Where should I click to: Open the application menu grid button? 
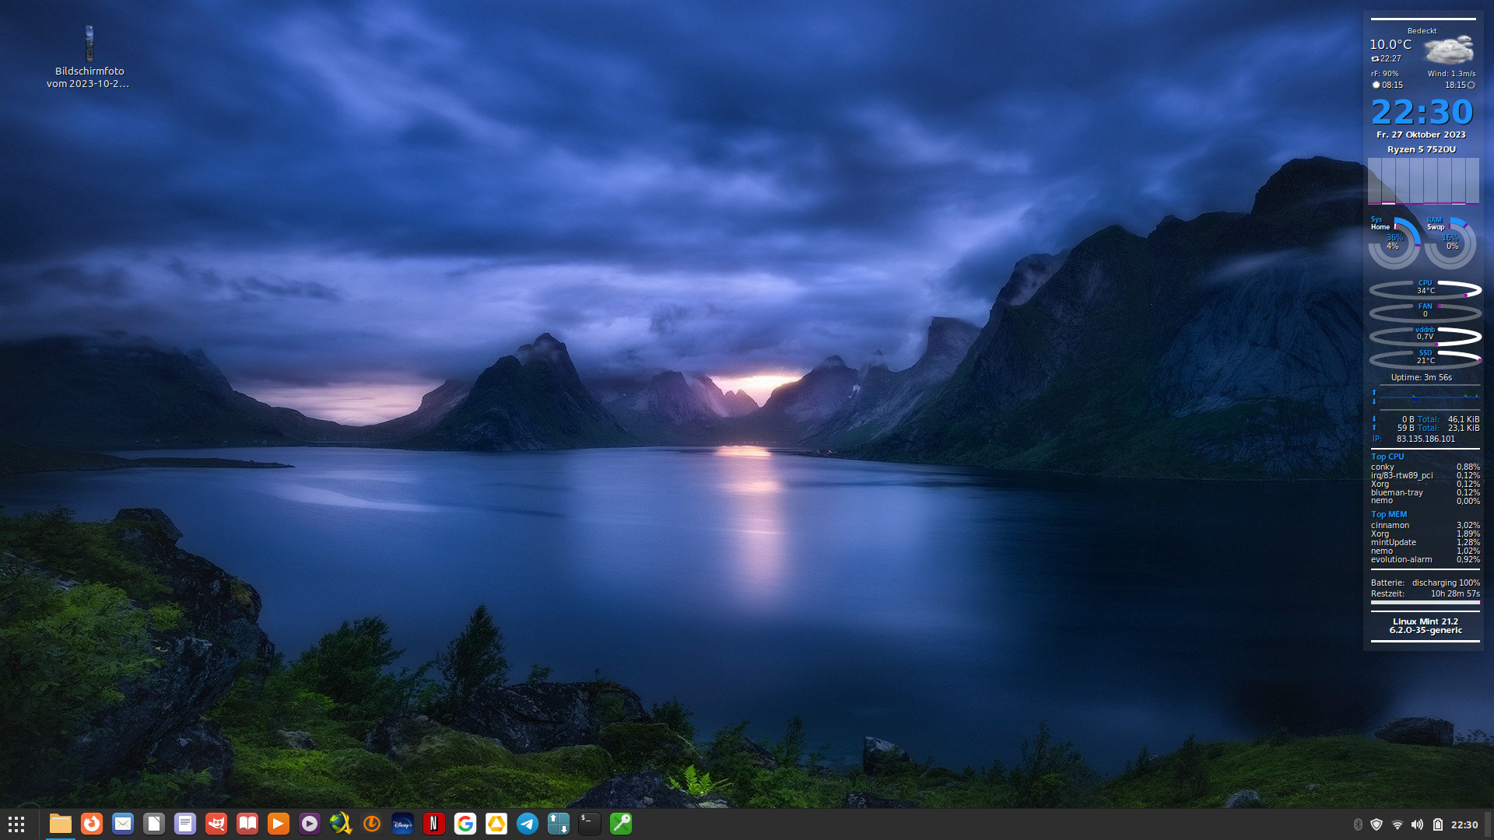[16, 824]
